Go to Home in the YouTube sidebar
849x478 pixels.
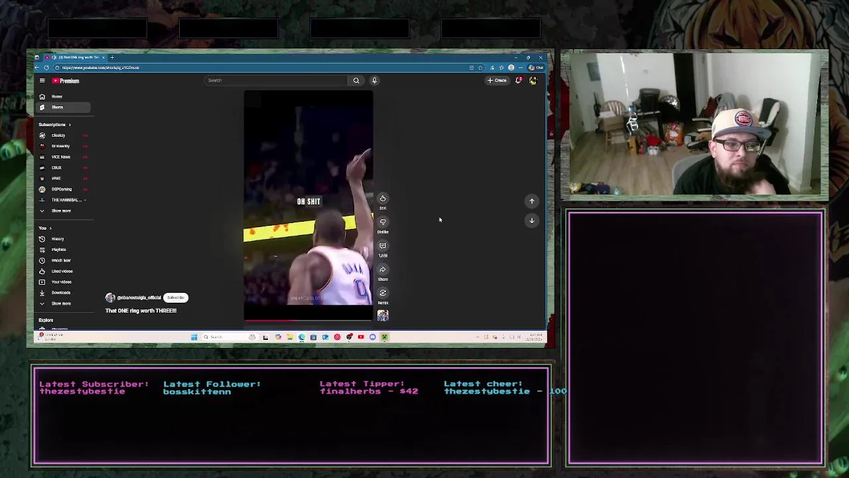click(64, 96)
